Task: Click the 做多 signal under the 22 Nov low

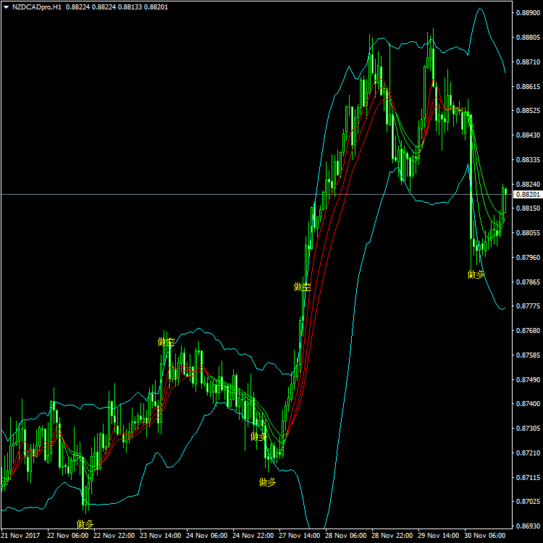Action: (85, 524)
